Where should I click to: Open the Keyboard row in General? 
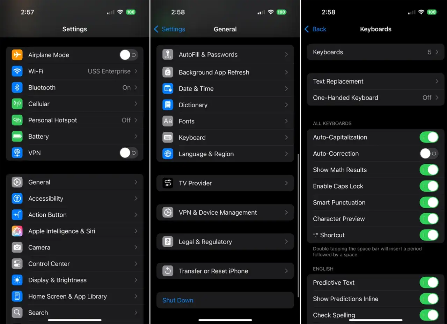coord(225,138)
